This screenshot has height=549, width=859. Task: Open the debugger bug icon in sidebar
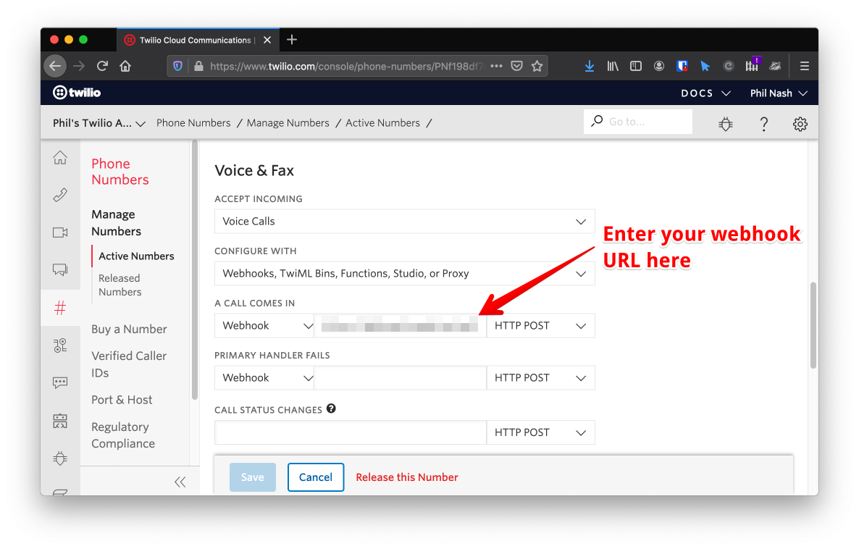60,458
